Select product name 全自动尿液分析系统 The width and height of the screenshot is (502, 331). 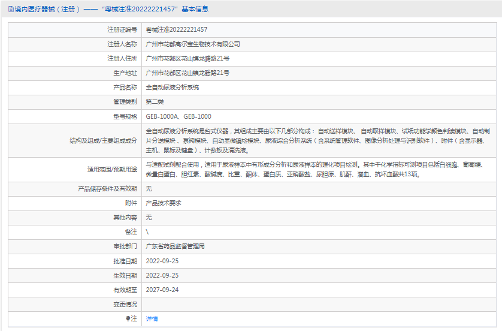click(x=173, y=87)
